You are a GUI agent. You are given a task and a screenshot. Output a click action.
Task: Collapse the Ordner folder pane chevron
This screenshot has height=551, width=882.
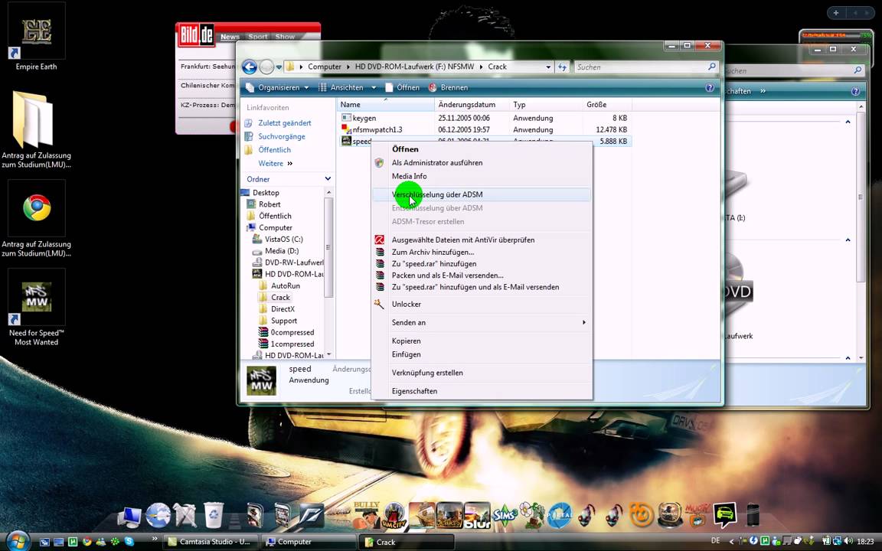(x=328, y=179)
